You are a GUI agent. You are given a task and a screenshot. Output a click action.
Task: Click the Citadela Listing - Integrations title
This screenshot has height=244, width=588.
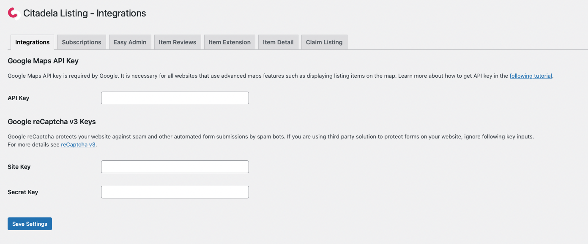pos(85,14)
